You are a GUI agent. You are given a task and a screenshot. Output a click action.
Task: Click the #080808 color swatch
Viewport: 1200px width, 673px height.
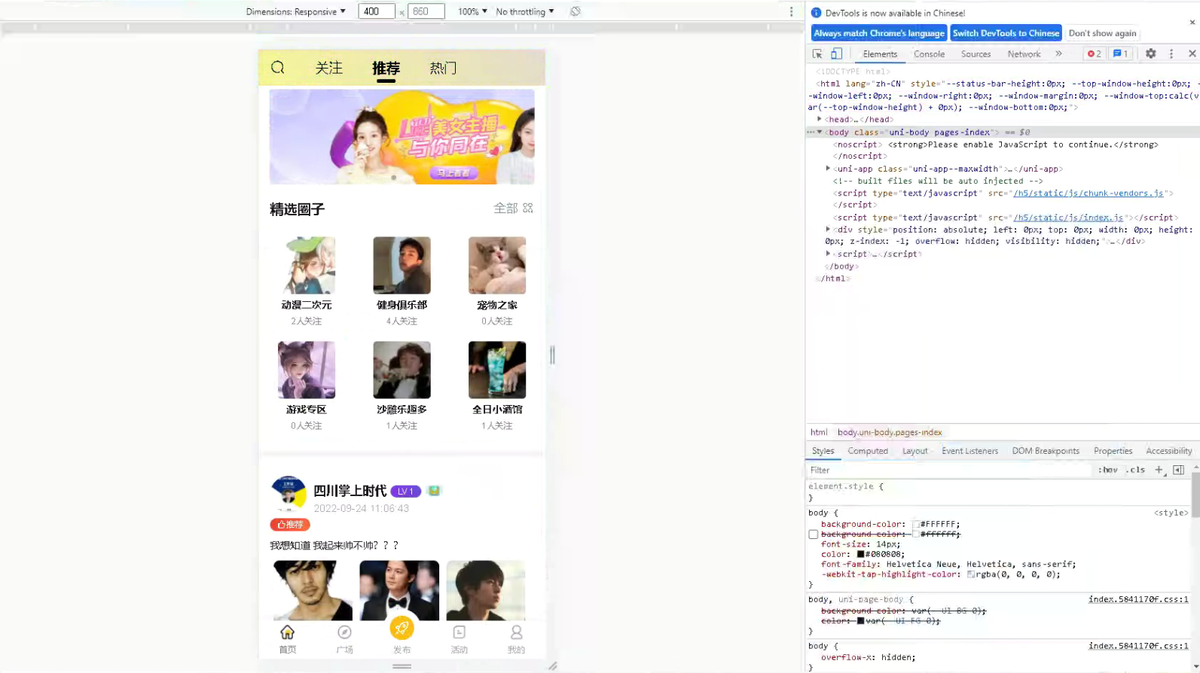pyautogui.click(x=860, y=554)
